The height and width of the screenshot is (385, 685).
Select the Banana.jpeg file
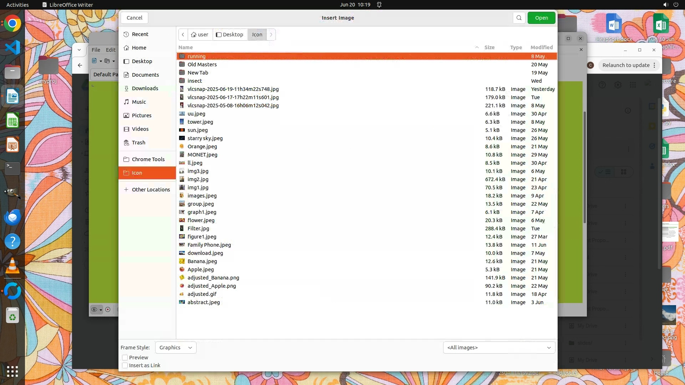[x=202, y=261]
